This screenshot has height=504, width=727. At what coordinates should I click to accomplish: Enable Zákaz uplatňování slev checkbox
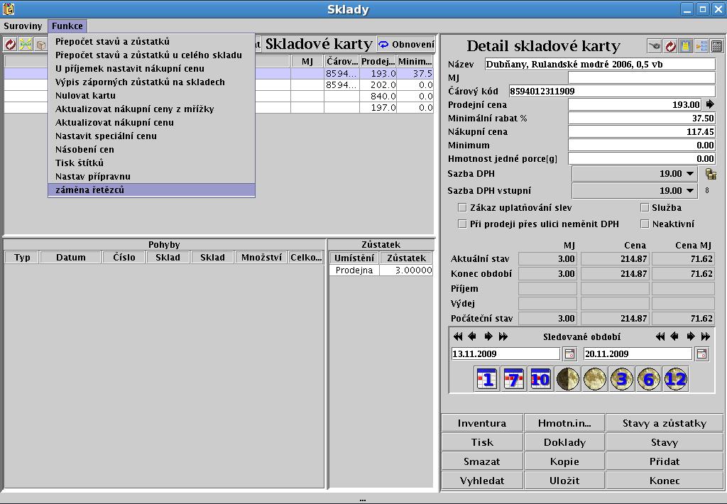click(x=461, y=207)
